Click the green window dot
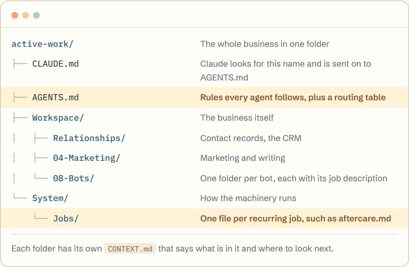409x267 pixels. [36, 15]
